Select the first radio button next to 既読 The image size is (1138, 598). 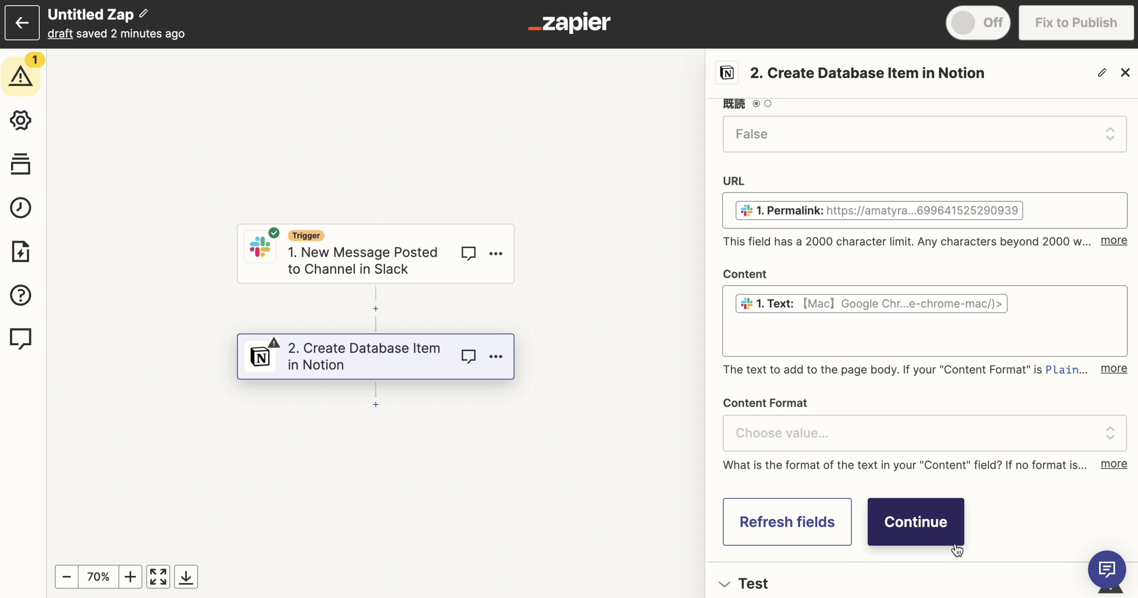tap(756, 103)
